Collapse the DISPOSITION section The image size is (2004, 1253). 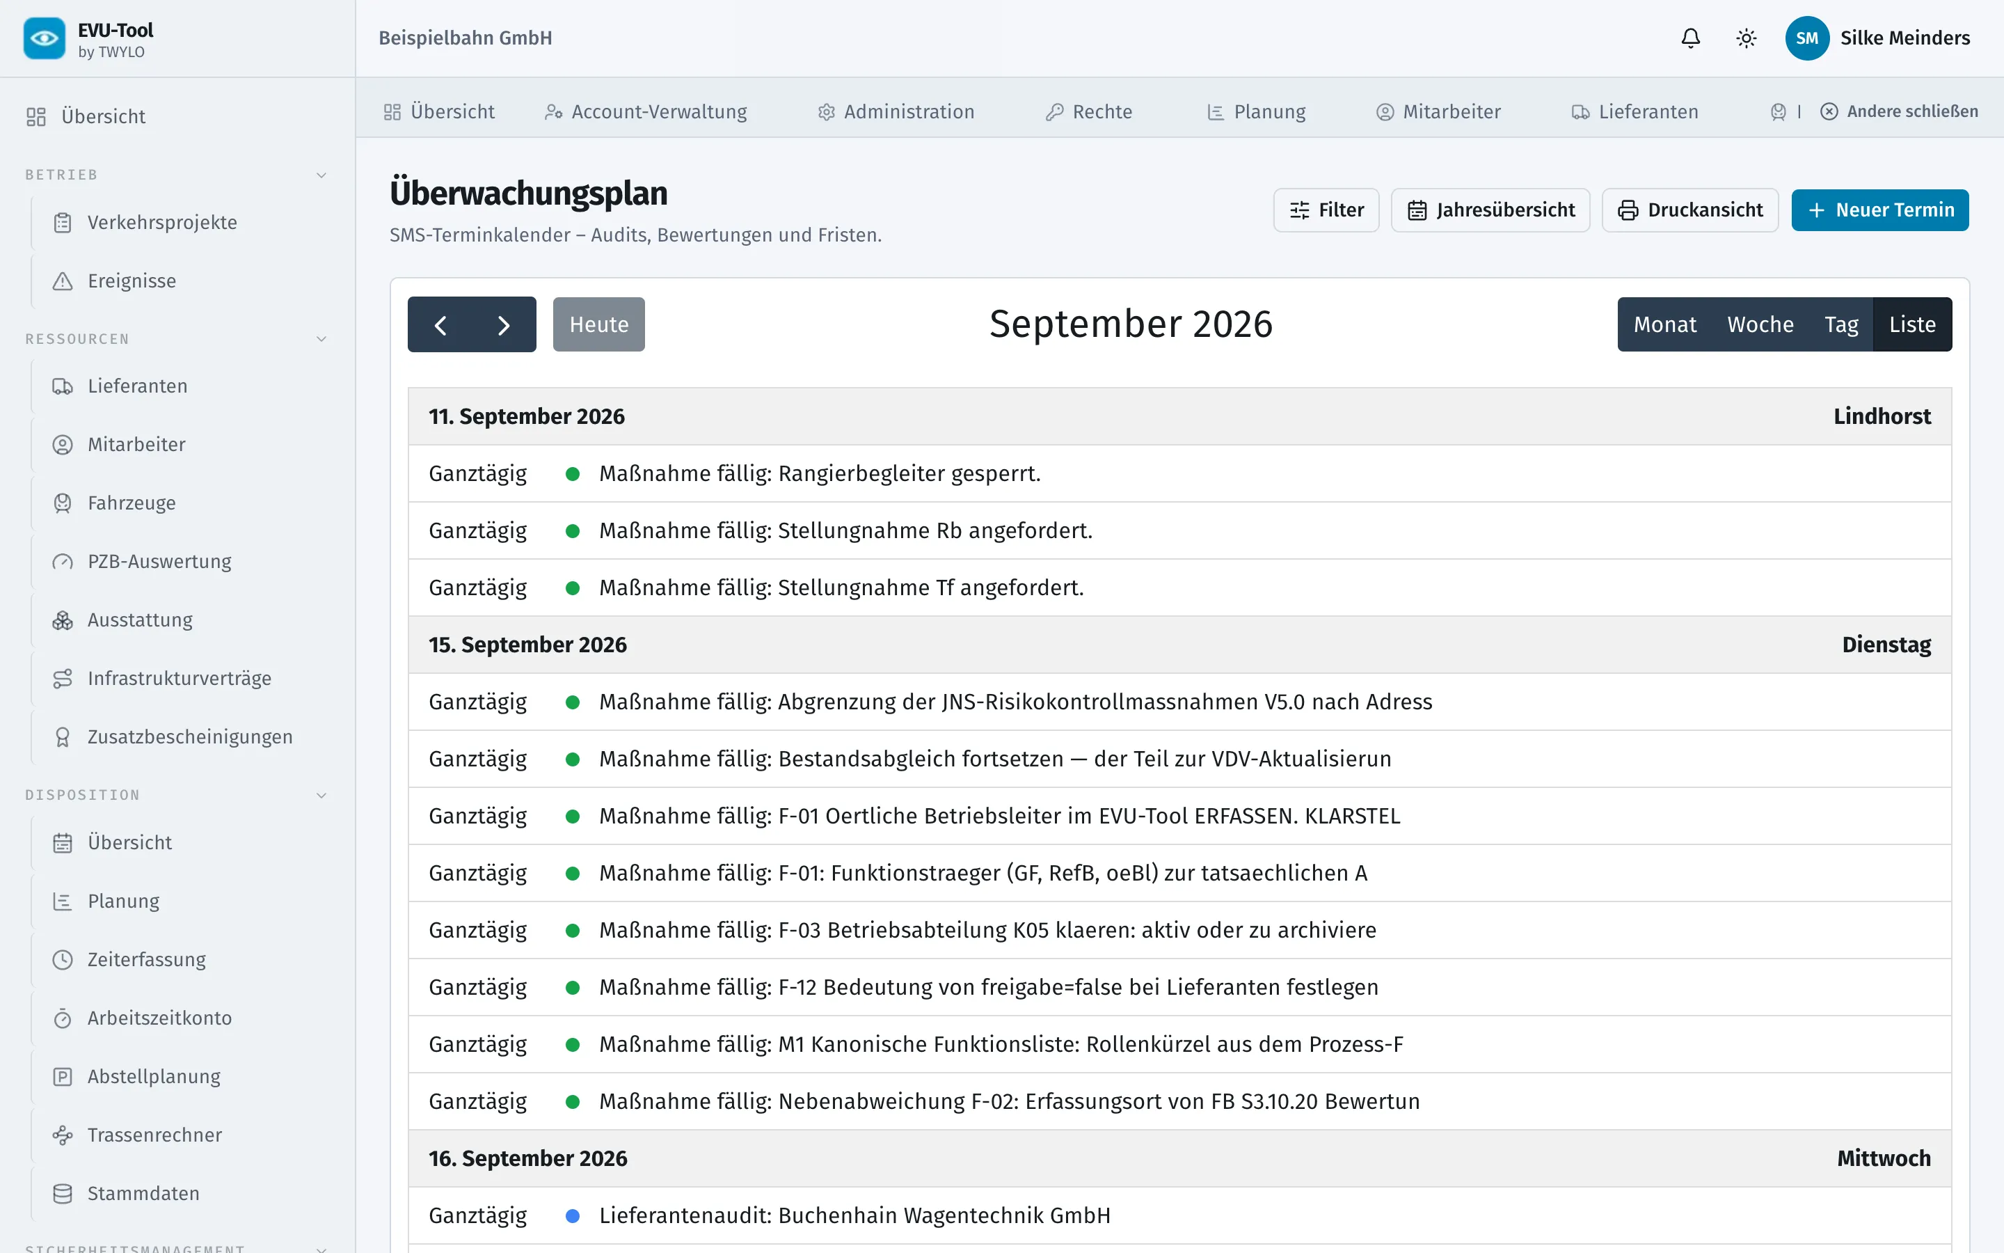[321, 796]
